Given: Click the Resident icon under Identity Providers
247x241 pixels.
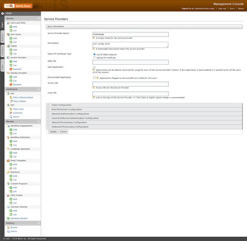Looking at the screenshot, I should (x=11, y=85).
